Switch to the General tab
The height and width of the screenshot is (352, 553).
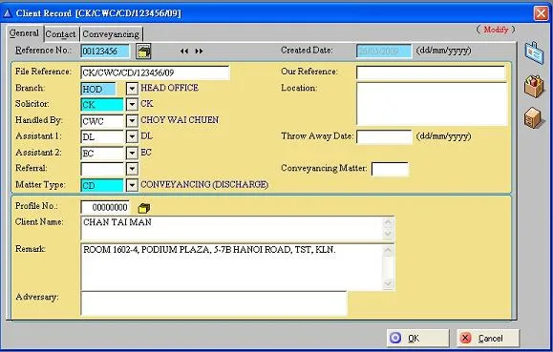click(x=24, y=33)
